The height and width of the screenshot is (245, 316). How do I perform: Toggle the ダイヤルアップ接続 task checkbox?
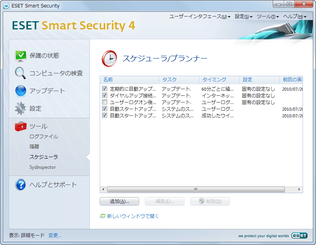105,95
